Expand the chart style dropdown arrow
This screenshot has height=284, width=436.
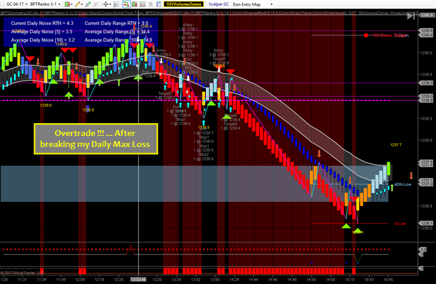coord(72,4)
